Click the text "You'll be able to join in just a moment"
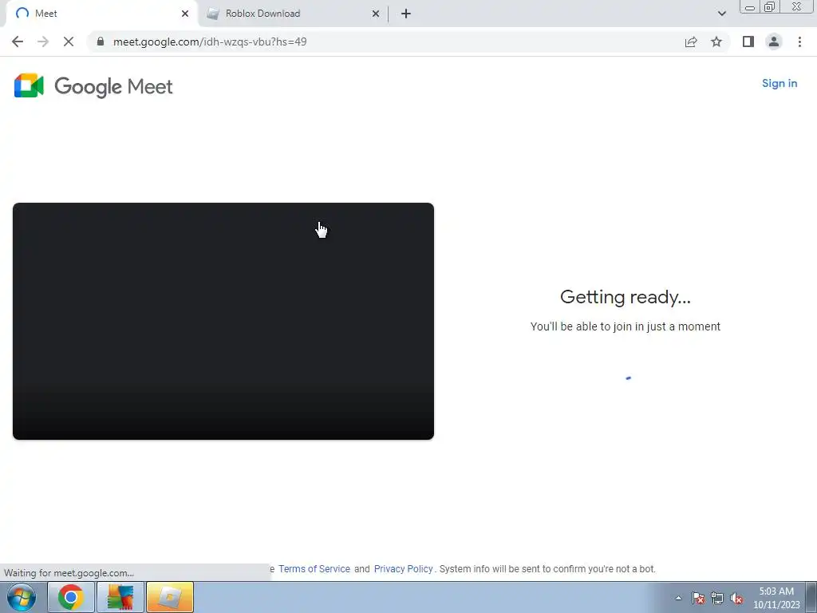The height and width of the screenshot is (613, 817). pyautogui.click(x=626, y=326)
